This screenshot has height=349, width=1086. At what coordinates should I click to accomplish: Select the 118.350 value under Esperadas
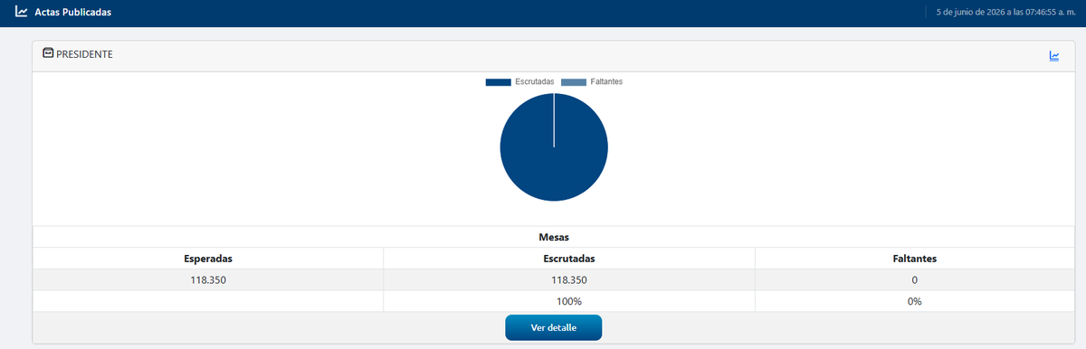tap(208, 280)
